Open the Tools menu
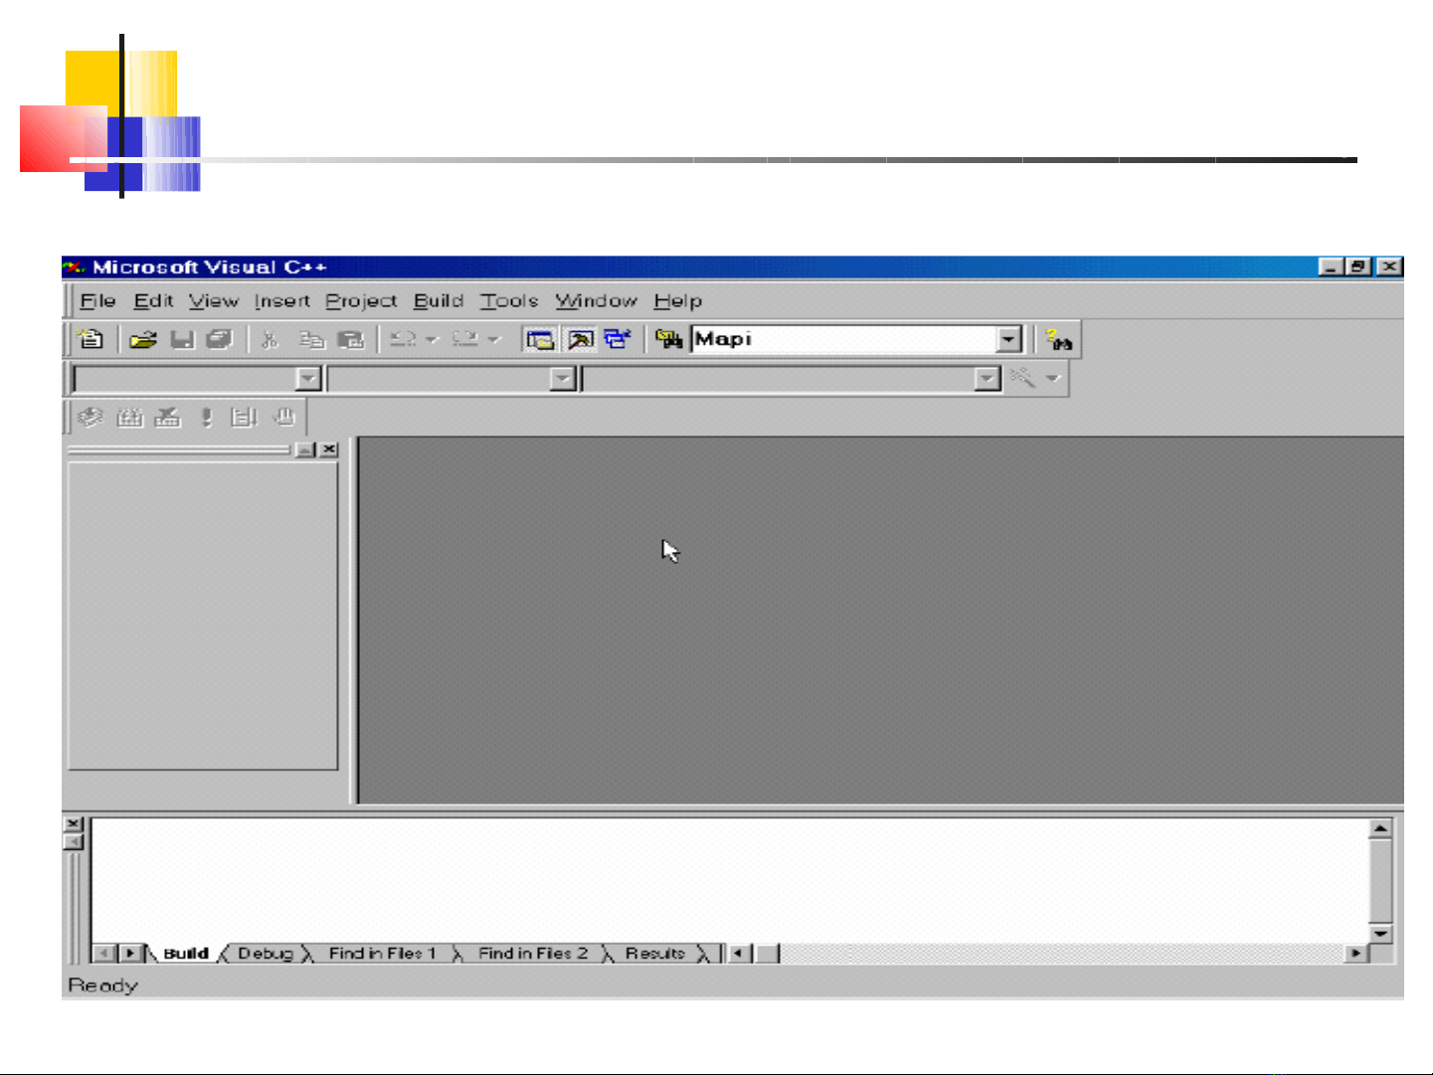Image resolution: width=1433 pixels, height=1075 pixels. pos(508,301)
